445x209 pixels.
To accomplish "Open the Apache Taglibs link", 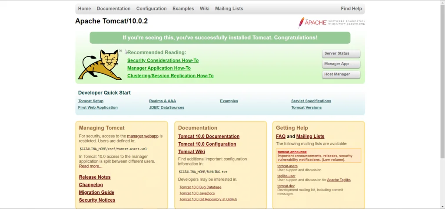I will (339, 180).
